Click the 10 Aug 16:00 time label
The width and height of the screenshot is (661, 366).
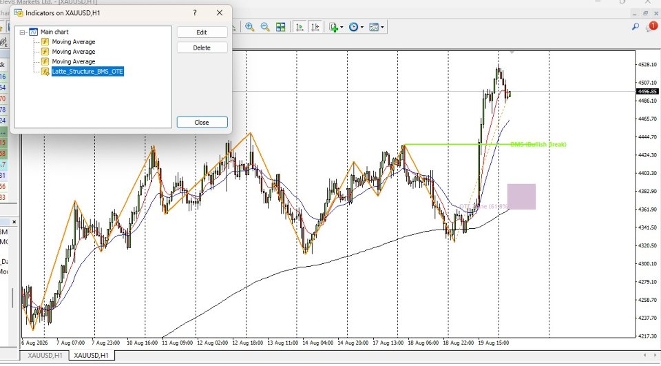coord(142,343)
